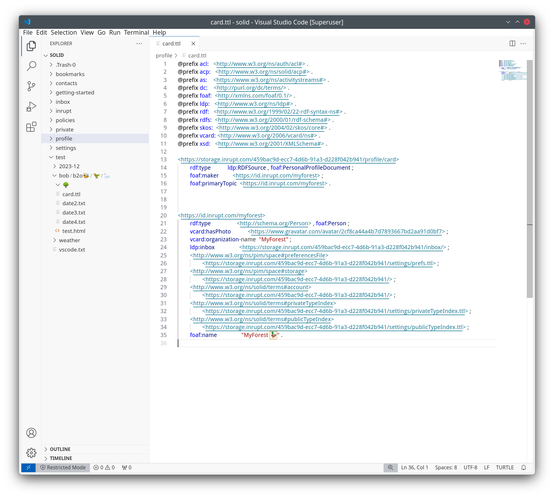Expand the inrupt folder

click(95, 111)
